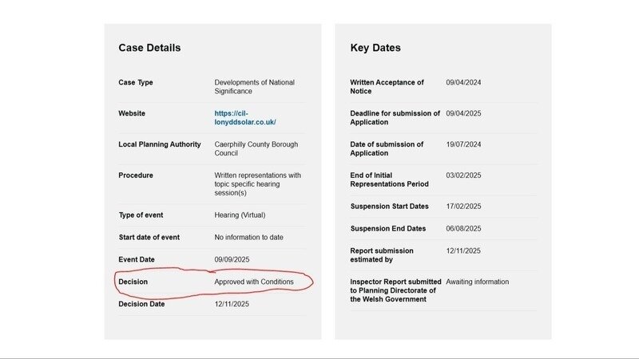Viewport: 639px width, 359px height.
Task: Click the Local Planning Authority label
Action: point(160,144)
